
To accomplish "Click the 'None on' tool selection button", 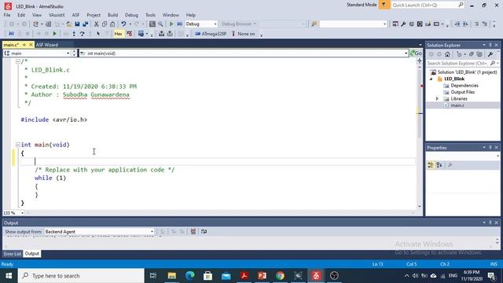I will (x=243, y=34).
